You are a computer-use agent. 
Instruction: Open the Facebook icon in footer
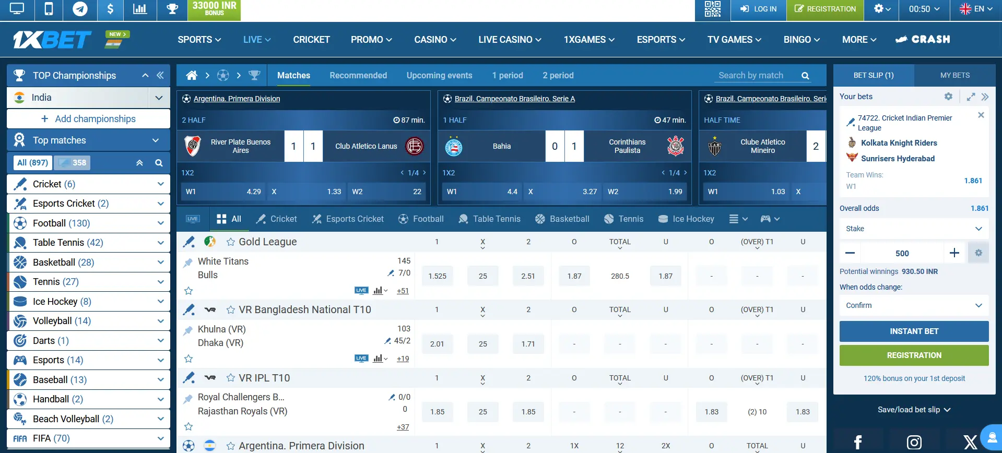[x=857, y=442]
